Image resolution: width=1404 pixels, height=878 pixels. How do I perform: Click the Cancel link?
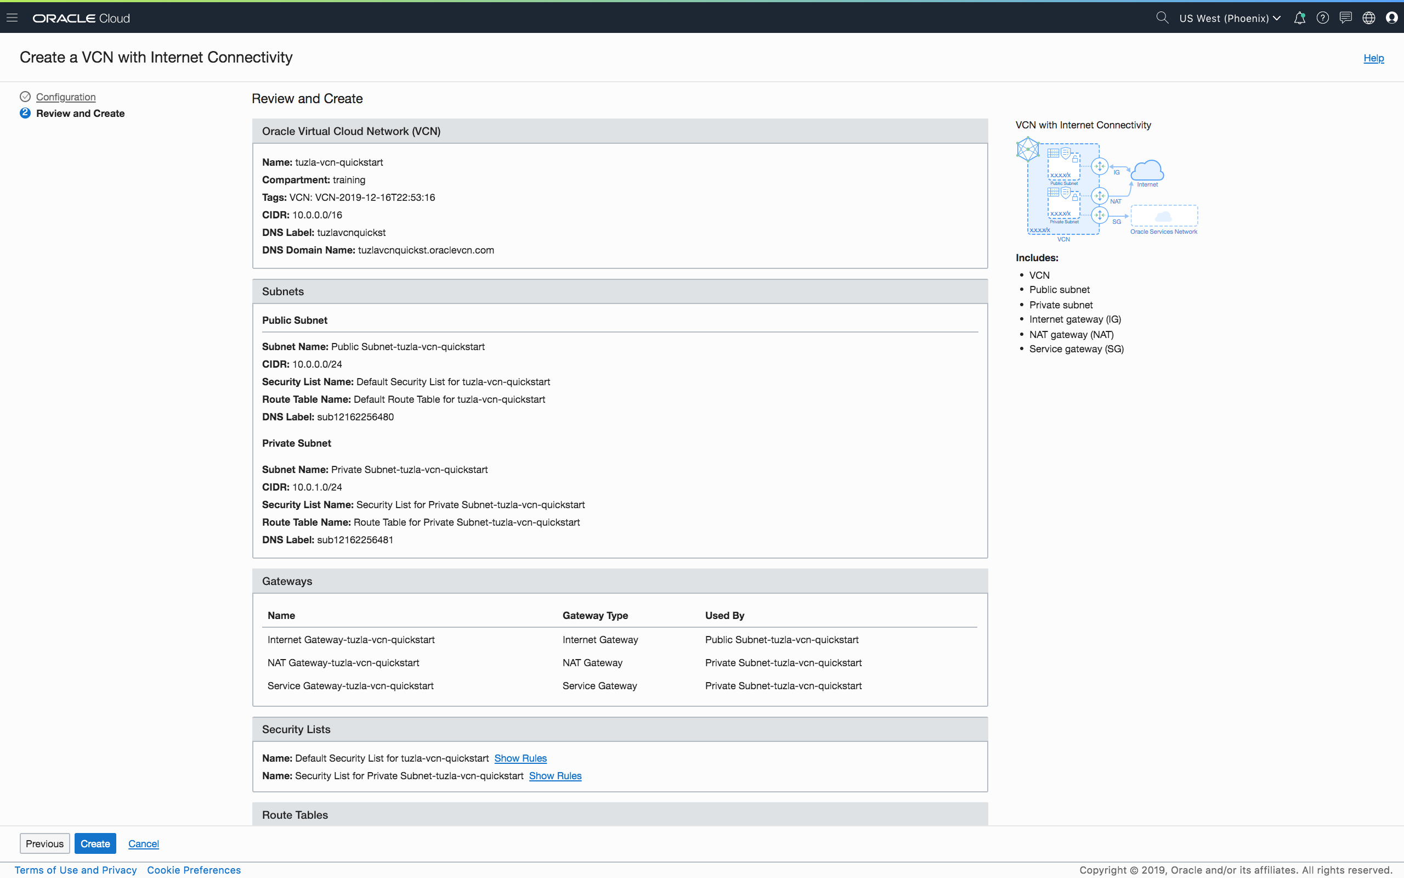143,843
